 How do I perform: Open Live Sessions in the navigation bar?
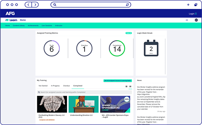click(x=47, y=25)
